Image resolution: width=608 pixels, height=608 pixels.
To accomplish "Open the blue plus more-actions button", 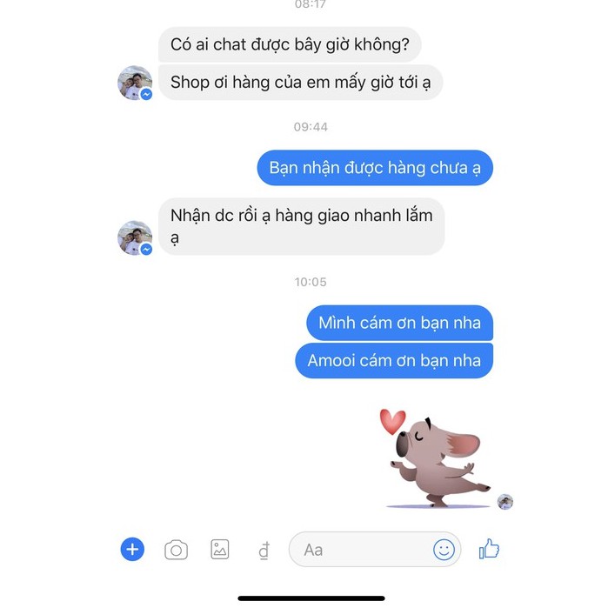I will [x=132, y=549].
